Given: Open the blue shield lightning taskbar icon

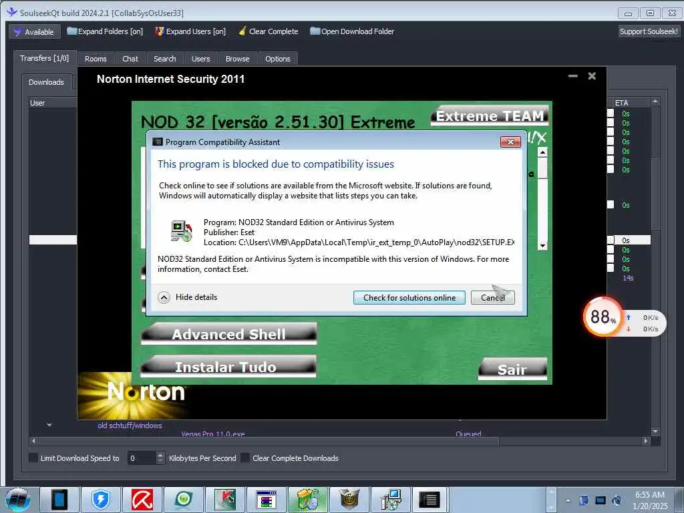Looking at the screenshot, I should coord(101,500).
